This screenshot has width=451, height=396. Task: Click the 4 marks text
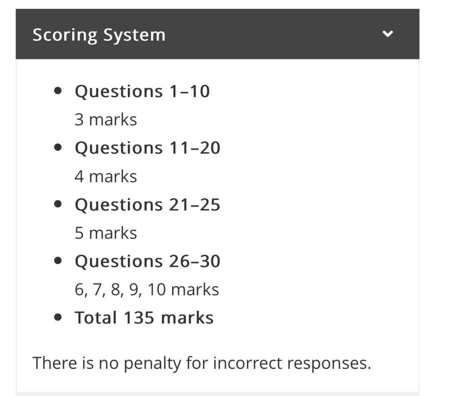[x=106, y=176]
